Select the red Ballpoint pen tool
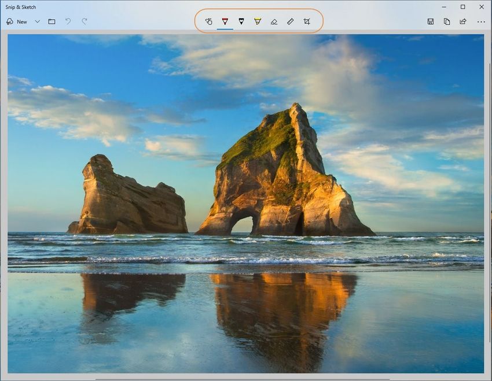The width and height of the screenshot is (492, 381). click(225, 21)
